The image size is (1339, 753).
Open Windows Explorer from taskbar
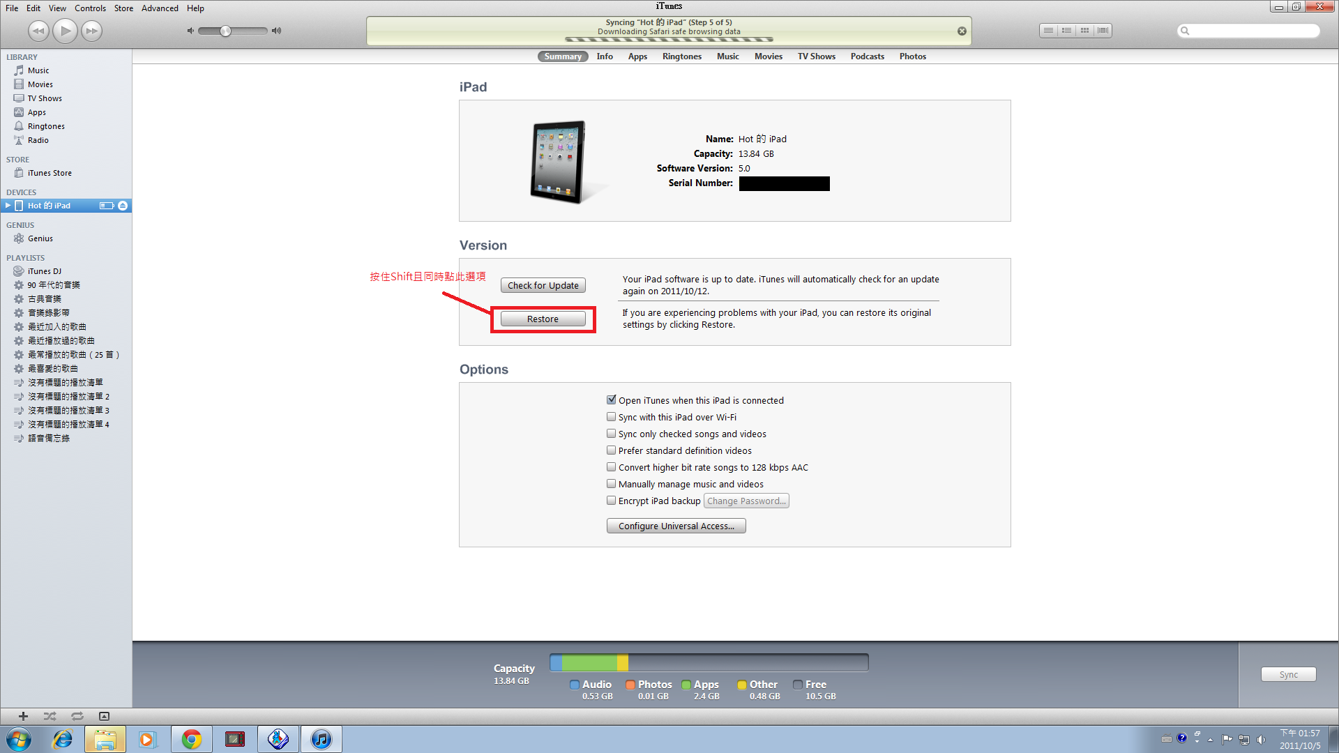coord(105,739)
